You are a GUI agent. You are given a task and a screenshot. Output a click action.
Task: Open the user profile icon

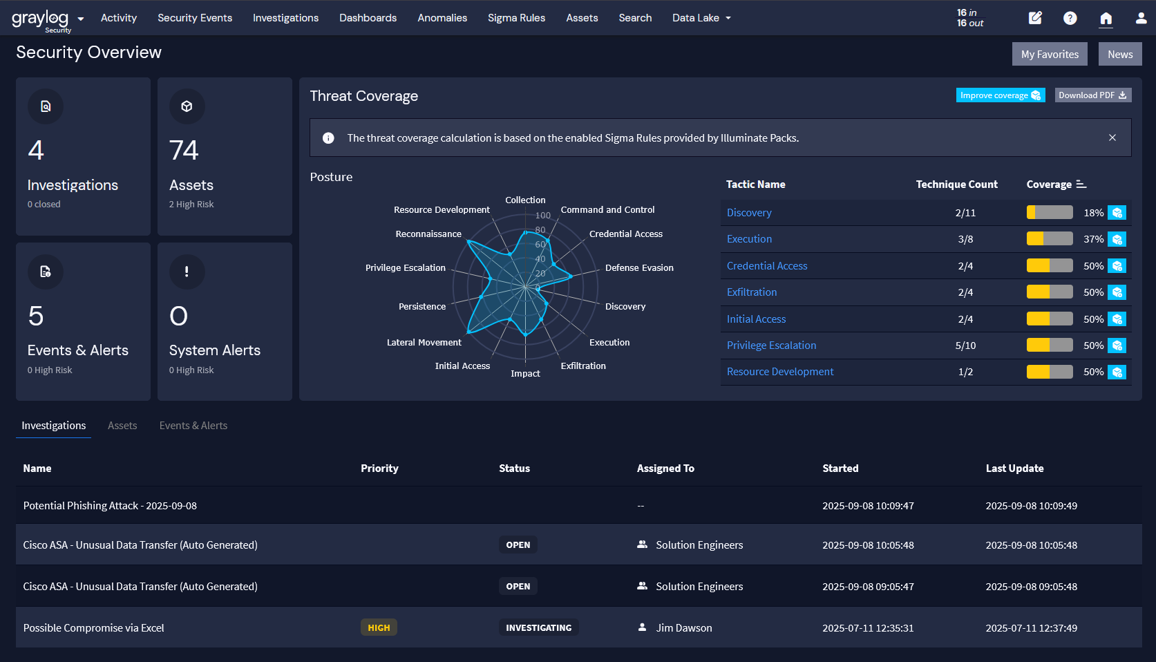point(1141,18)
